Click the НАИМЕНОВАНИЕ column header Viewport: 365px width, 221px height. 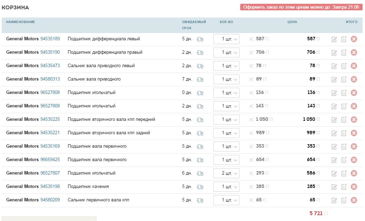pos(19,21)
